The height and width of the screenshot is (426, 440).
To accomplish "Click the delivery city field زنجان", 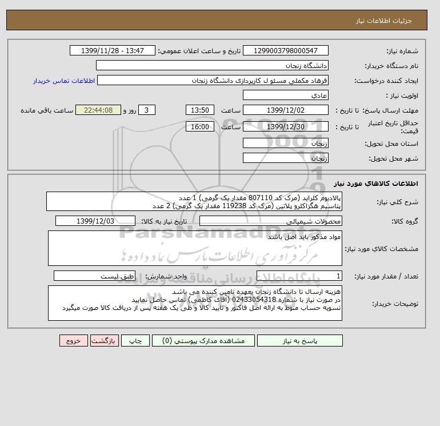I will click(x=285, y=158).
